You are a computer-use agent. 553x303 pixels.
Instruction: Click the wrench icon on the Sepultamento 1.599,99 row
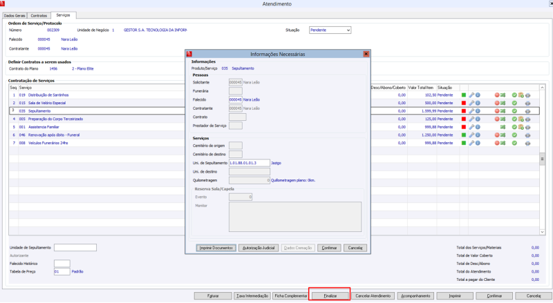[x=471, y=111]
